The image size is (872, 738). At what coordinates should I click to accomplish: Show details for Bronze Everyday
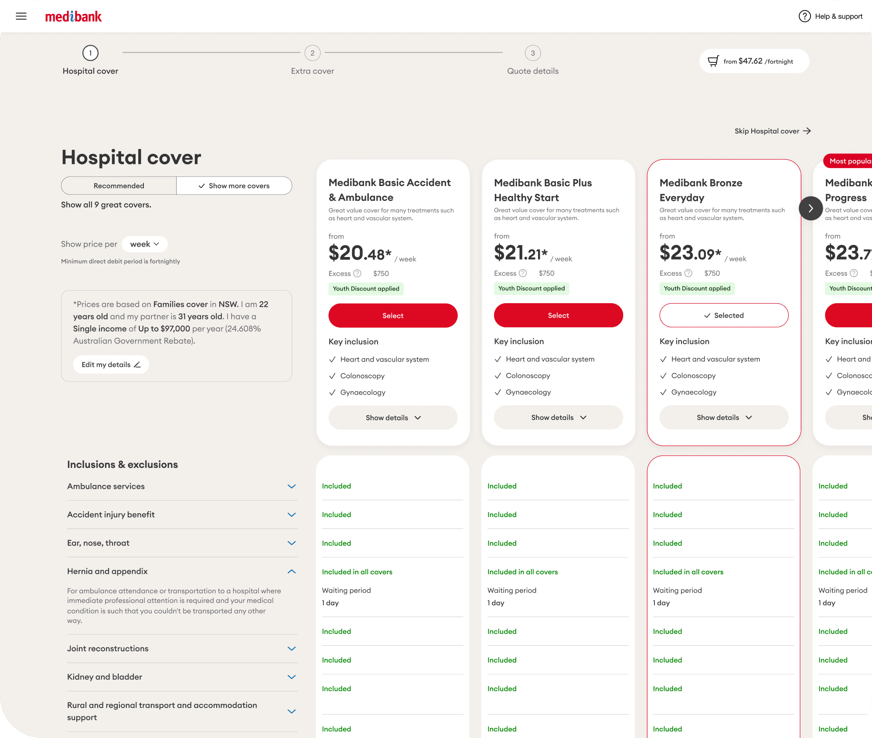tap(724, 417)
